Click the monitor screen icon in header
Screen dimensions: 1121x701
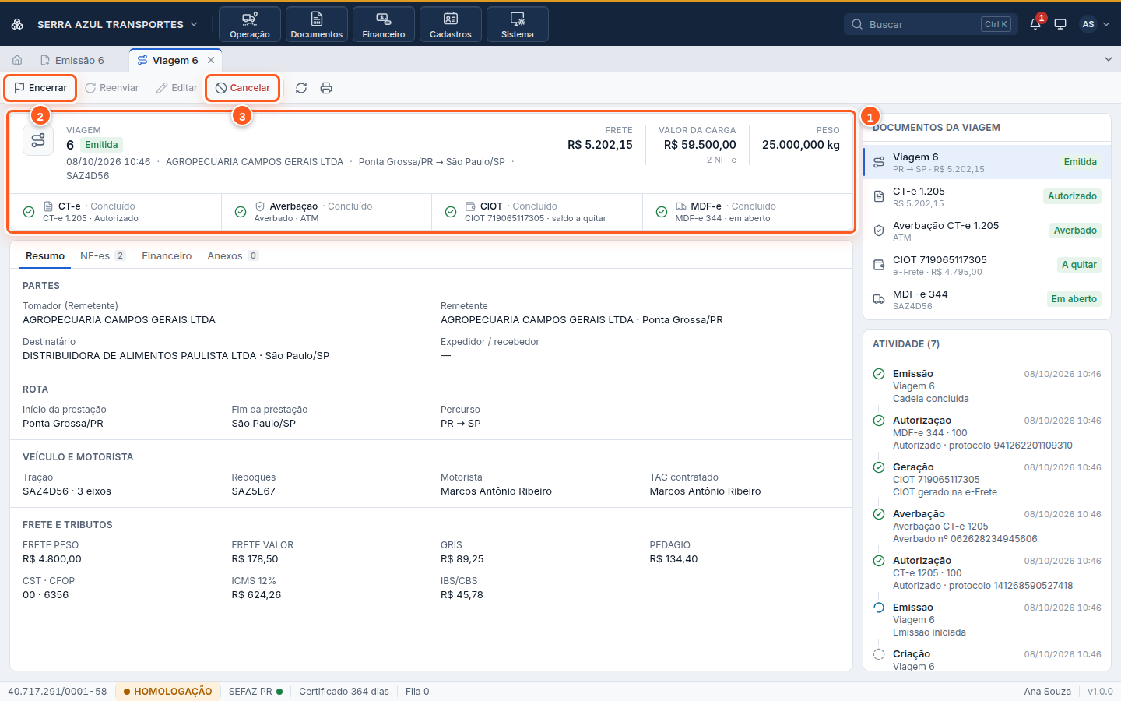(1060, 24)
